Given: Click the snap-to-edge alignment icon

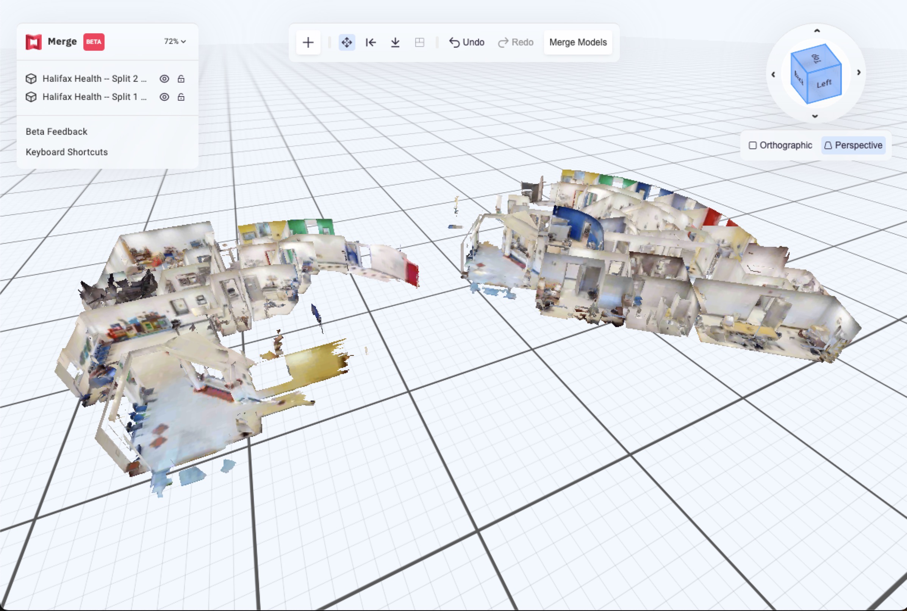Looking at the screenshot, I should point(371,42).
